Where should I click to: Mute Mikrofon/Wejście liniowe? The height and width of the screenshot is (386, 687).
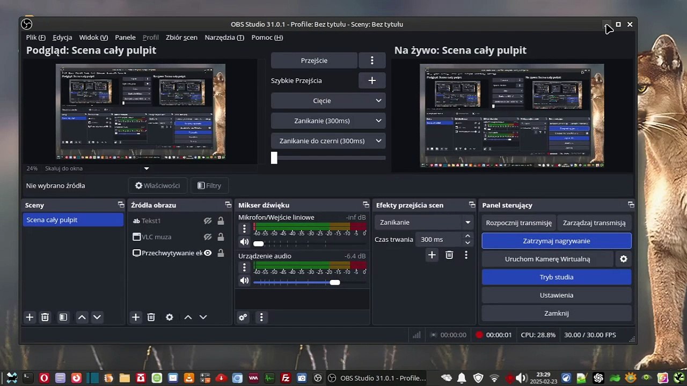[244, 242]
